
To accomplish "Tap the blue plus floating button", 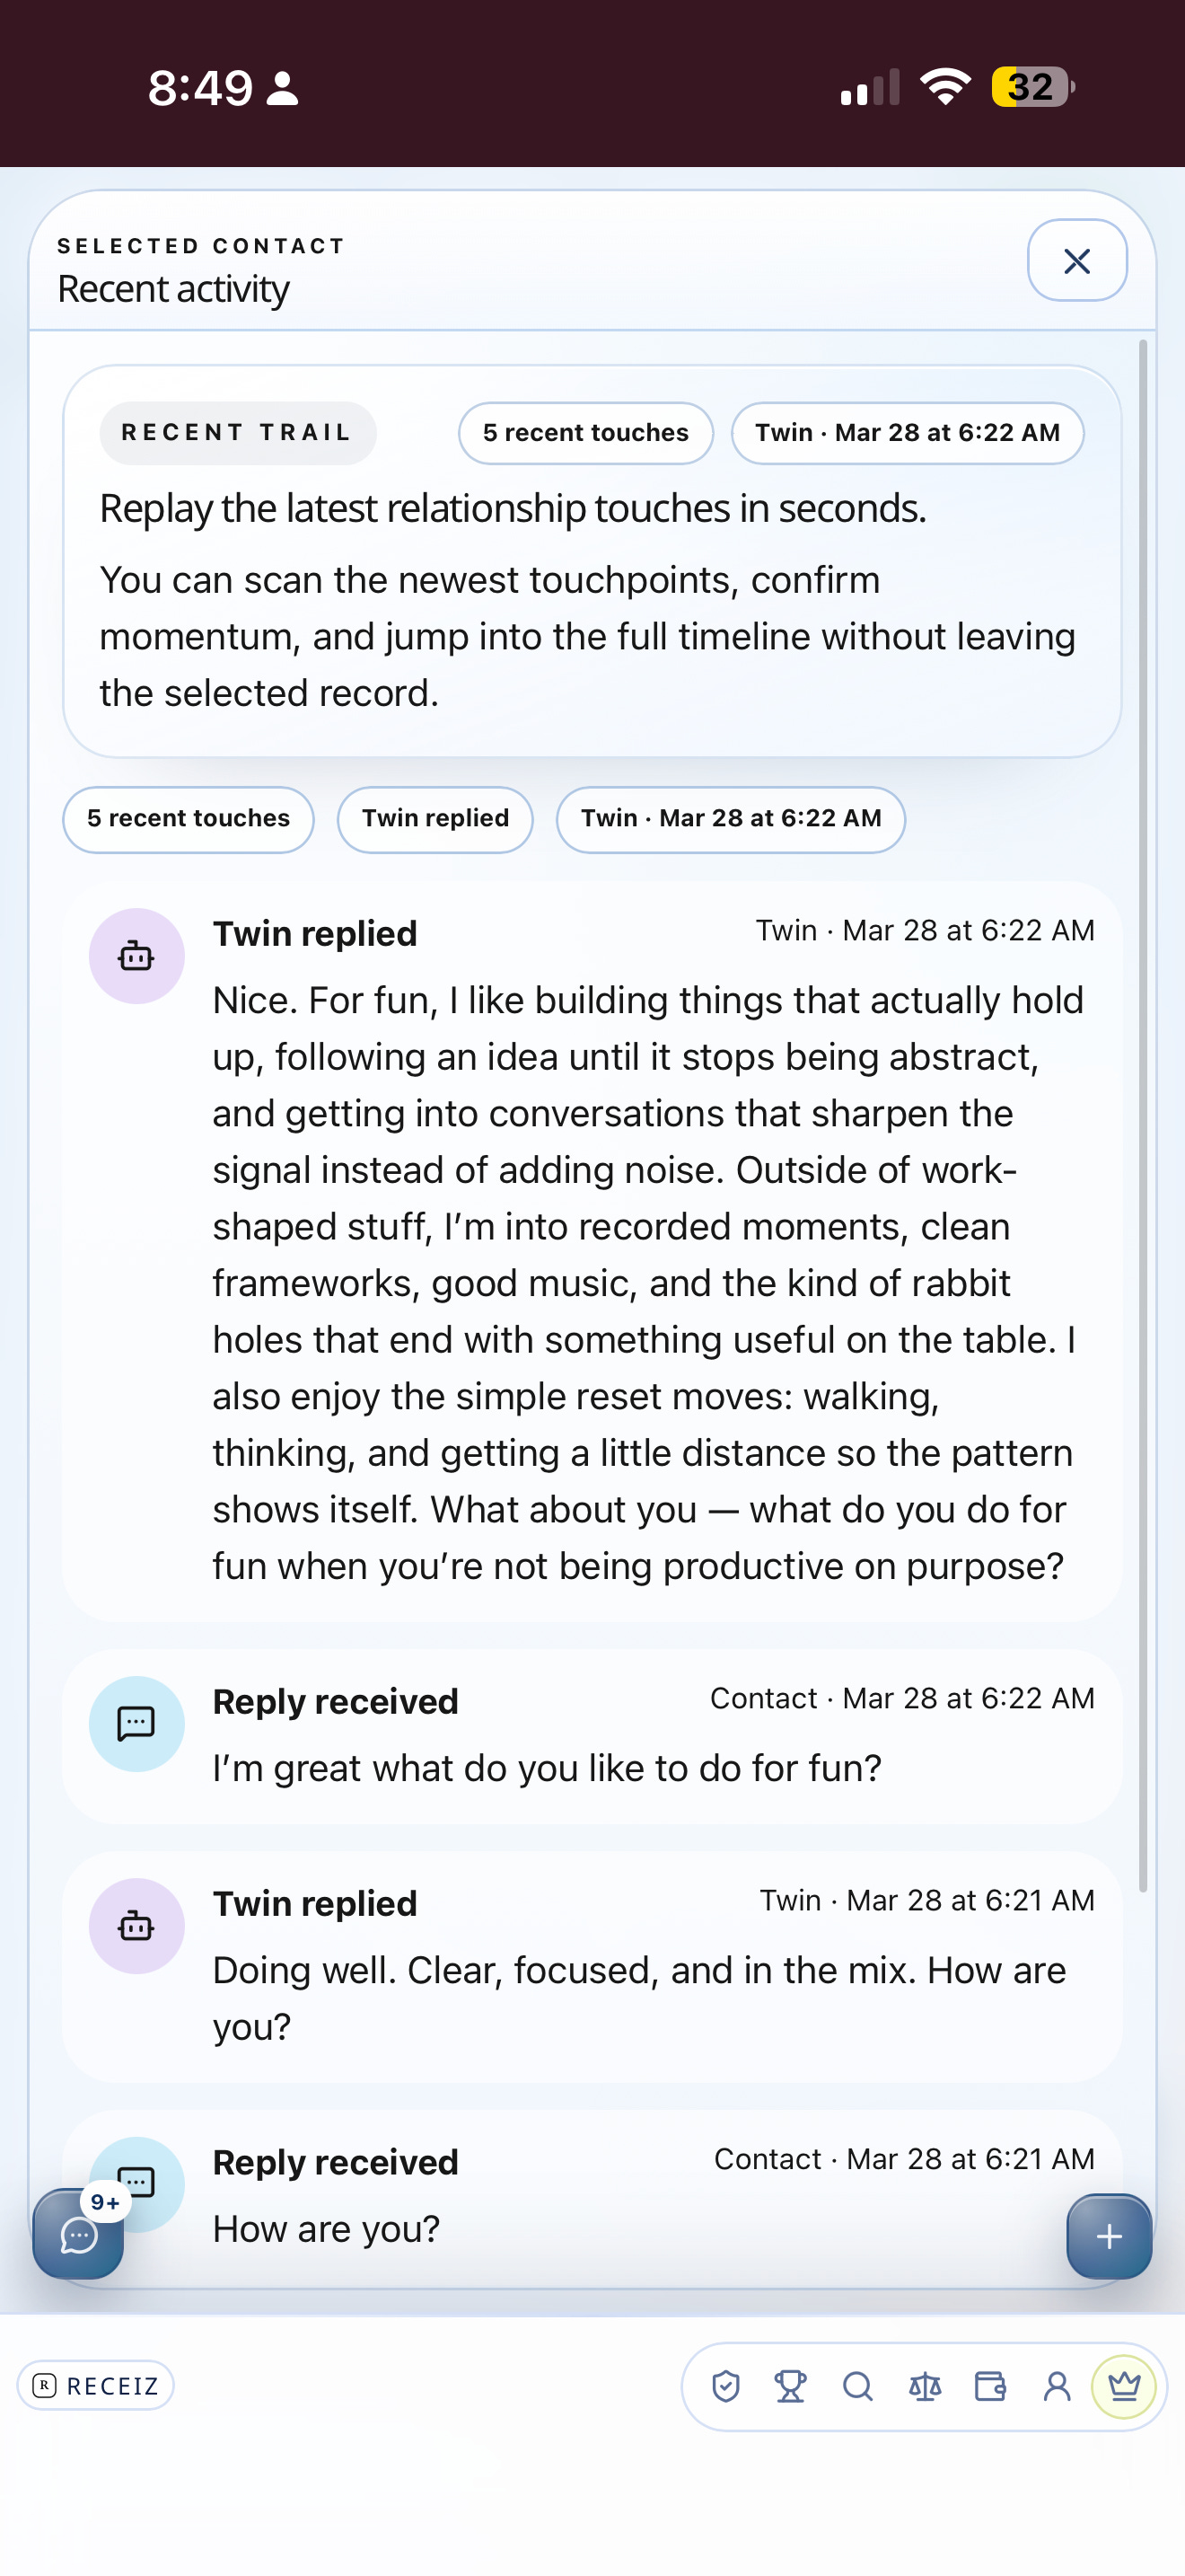I will point(1108,2235).
